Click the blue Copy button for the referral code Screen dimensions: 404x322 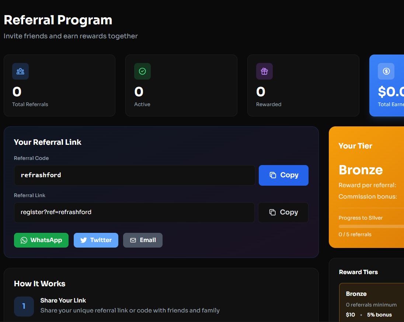283,175
